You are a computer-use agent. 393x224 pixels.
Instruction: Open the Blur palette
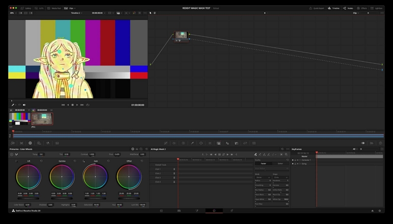pyautogui.click(x=227, y=143)
